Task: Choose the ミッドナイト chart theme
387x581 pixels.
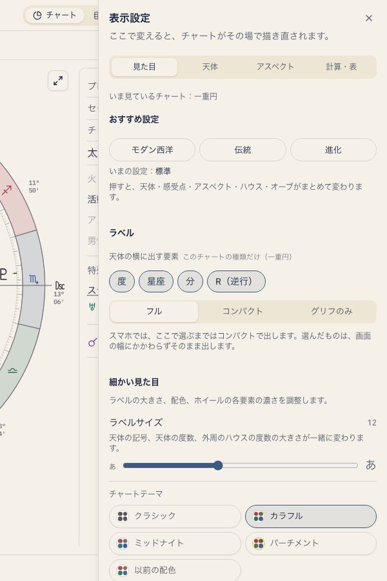Action: click(175, 543)
